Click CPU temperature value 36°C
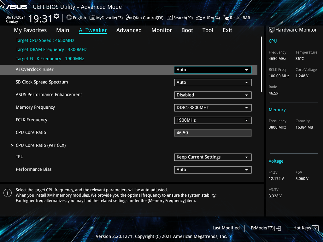 tap(300, 59)
